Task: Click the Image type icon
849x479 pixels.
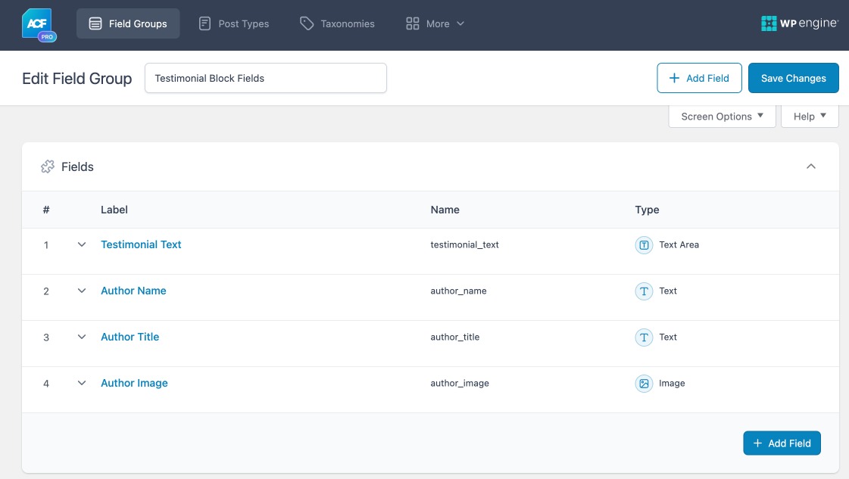Action: [644, 383]
